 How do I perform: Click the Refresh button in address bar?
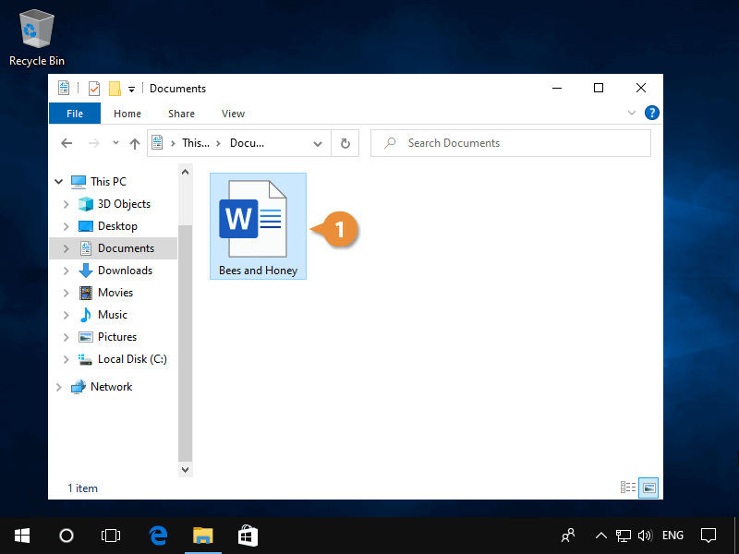point(345,143)
